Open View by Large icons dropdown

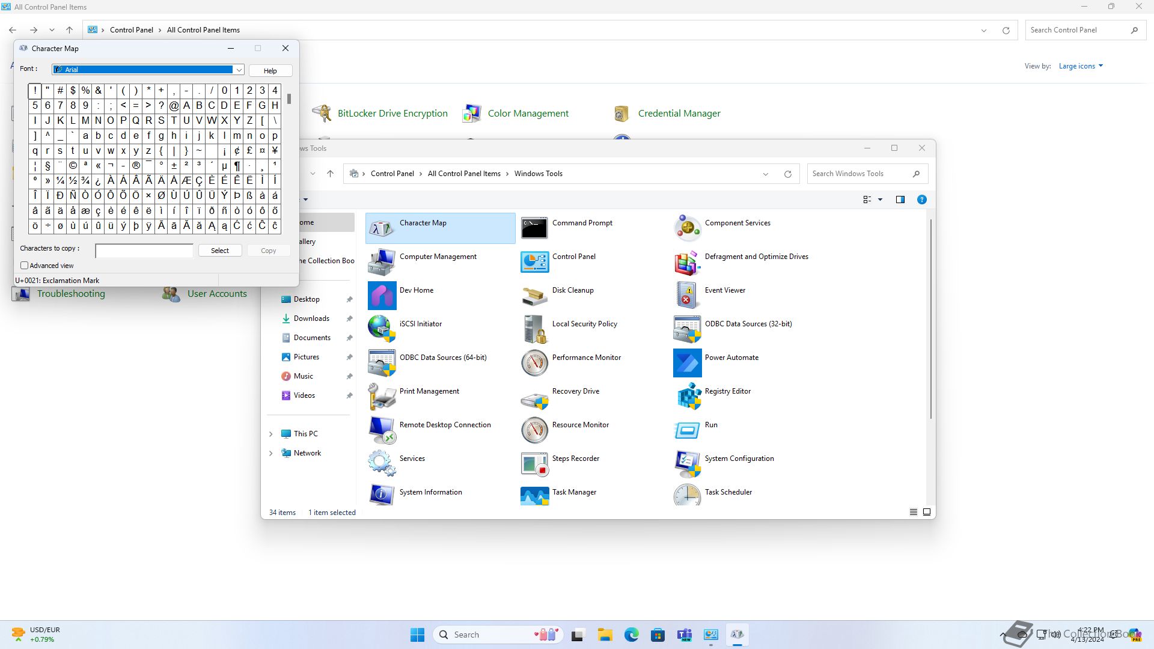[x=1081, y=66]
